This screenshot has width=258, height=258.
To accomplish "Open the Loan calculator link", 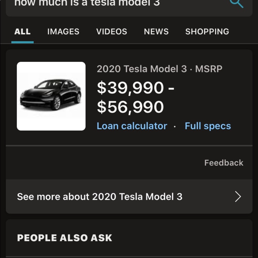I will coord(132,126).
